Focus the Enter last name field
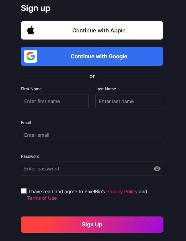 coord(129,101)
